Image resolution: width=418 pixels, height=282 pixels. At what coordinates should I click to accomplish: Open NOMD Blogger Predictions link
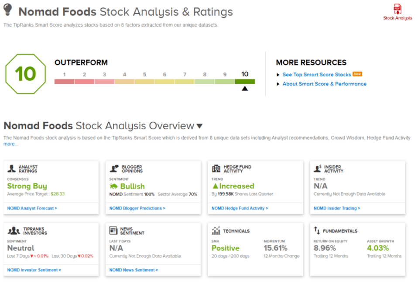(x=137, y=208)
